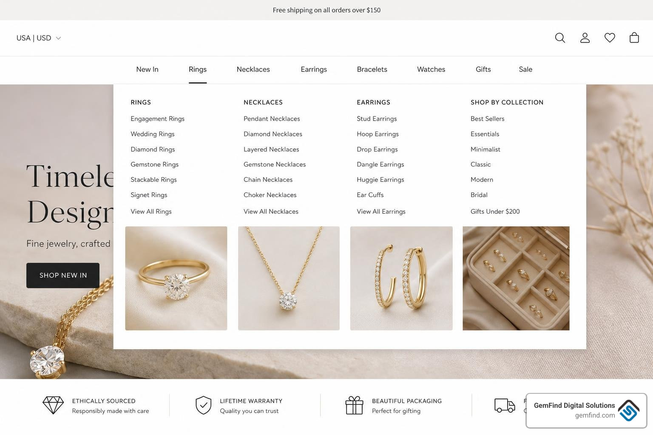The height and width of the screenshot is (435, 653).
Task: Go to Wedding Rings
Action: point(153,134)
